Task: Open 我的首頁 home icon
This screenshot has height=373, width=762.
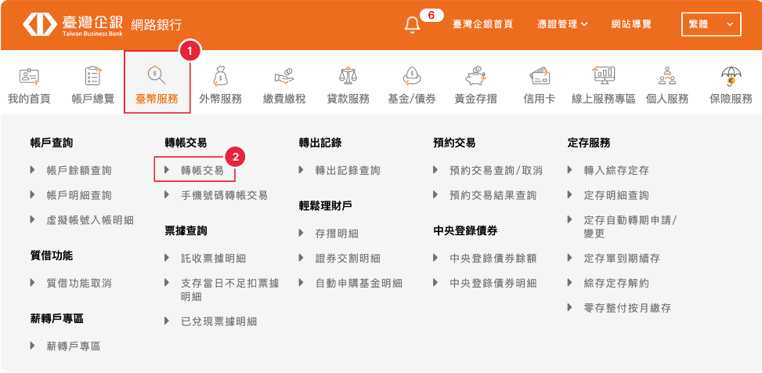Action: pos(29,76)
